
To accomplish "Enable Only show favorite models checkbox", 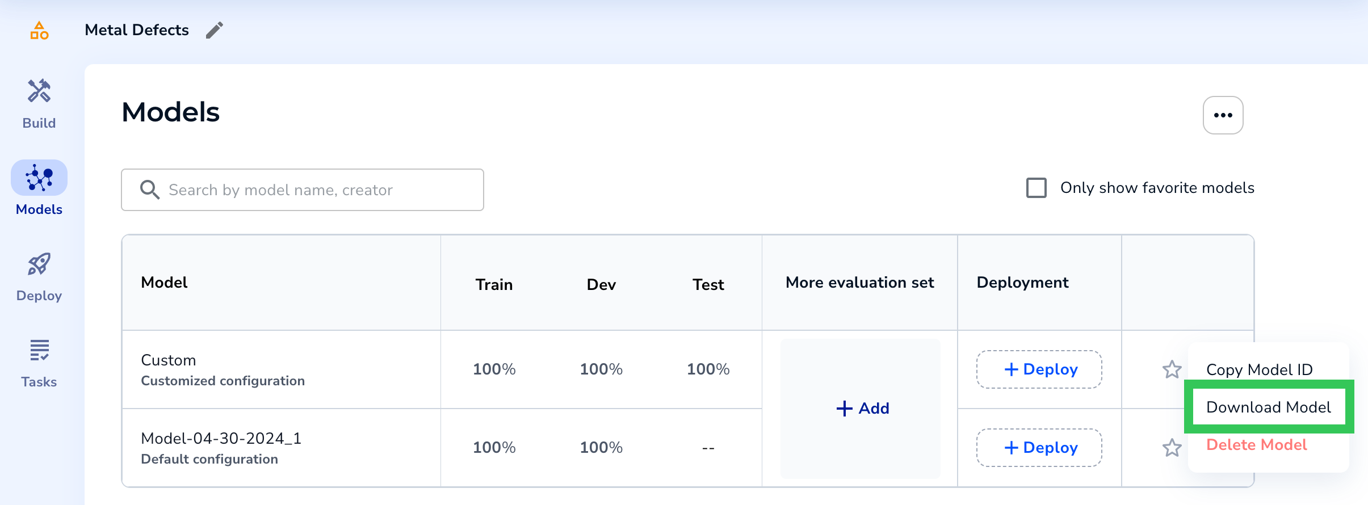I will tap(1037, 188).
